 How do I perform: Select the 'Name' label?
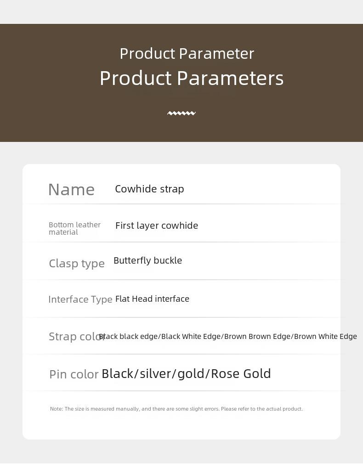71,190
